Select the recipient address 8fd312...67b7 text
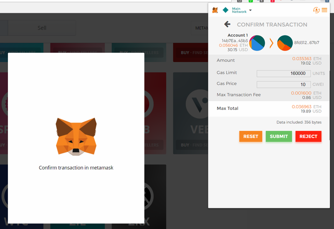Viewport: 334px width, 229px height. coord(306,43)
